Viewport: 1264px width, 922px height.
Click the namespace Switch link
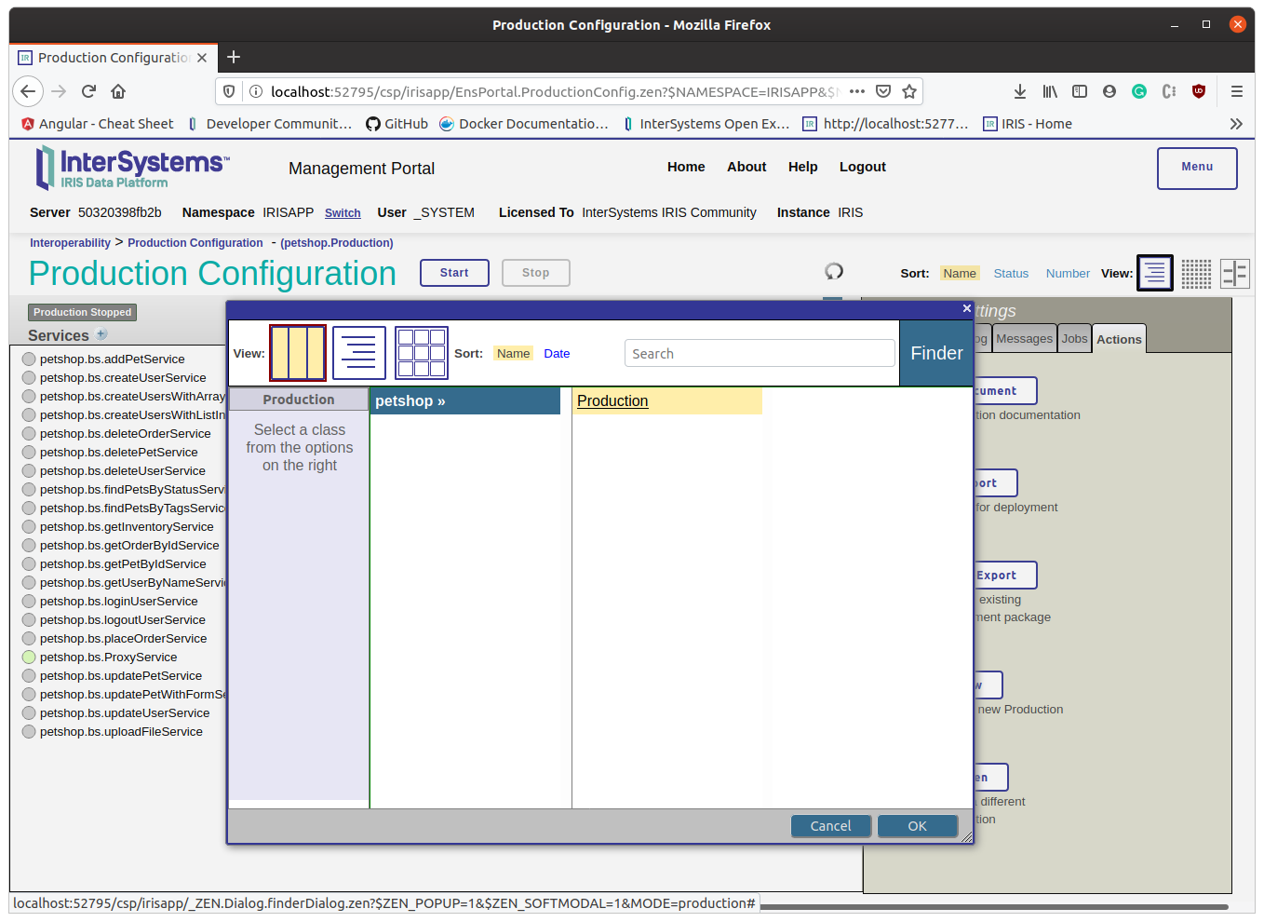pos(343,213)
